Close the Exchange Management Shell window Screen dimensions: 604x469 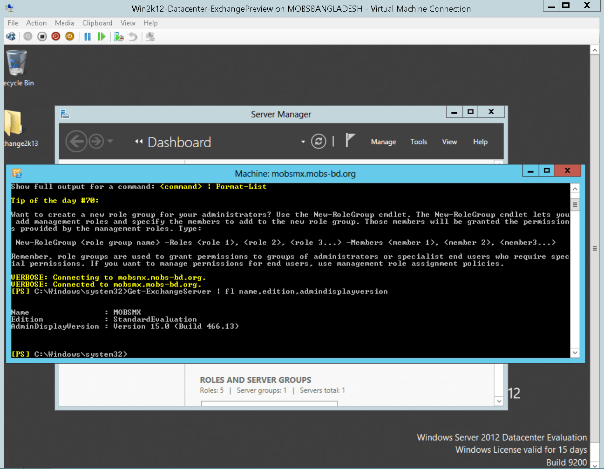click(x=567, y=171)
